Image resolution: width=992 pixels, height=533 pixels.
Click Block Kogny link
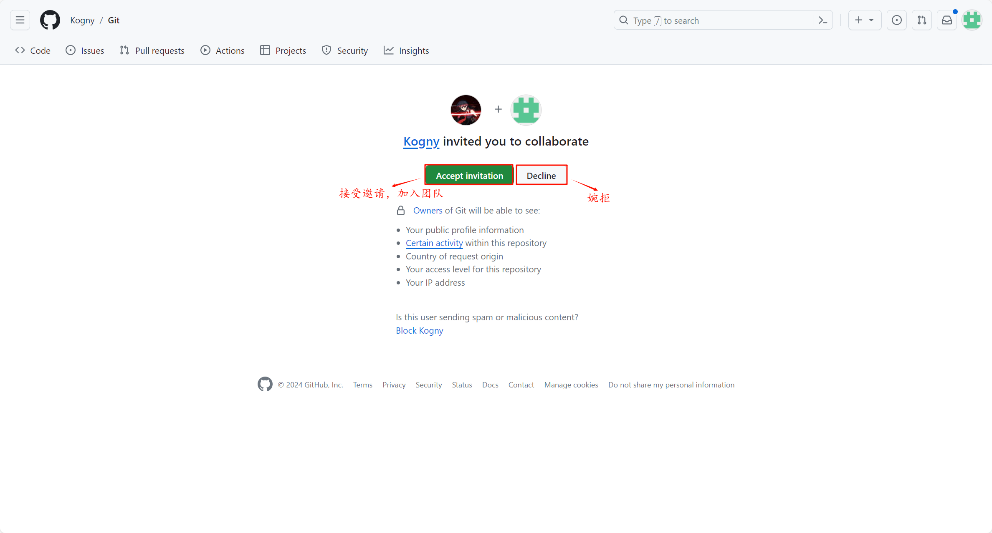coord(420,330)
